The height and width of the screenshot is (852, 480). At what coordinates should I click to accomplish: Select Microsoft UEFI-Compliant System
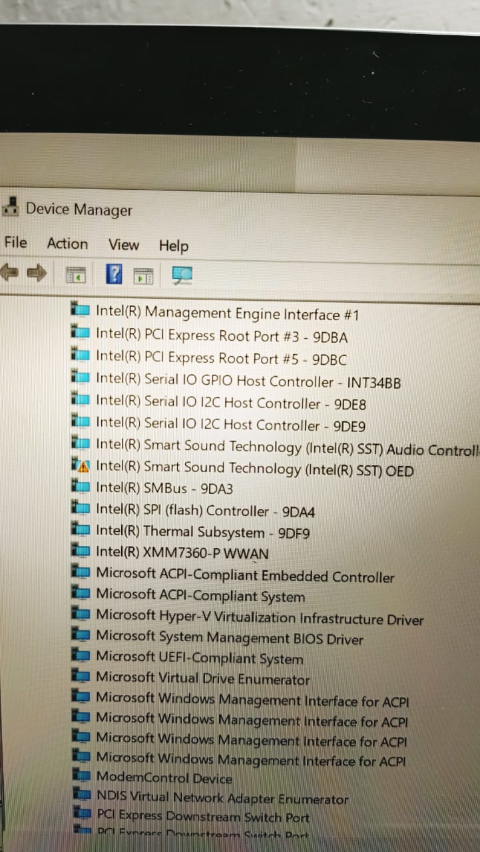tap(200, 658)
